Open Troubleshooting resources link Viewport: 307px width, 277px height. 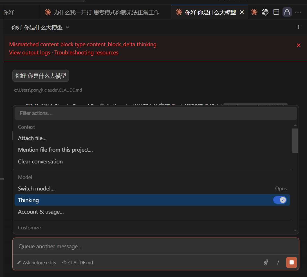coord(86,52)
